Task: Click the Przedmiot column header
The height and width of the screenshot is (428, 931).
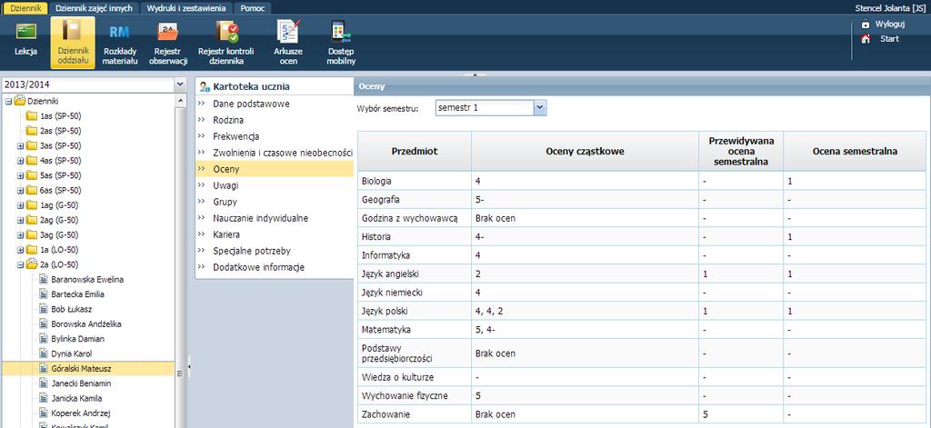Action: (x=415, y=152)
